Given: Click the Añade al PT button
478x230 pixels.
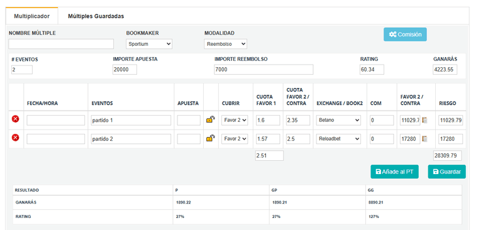Looking at the screenshot, I should [x=394, y=172].
